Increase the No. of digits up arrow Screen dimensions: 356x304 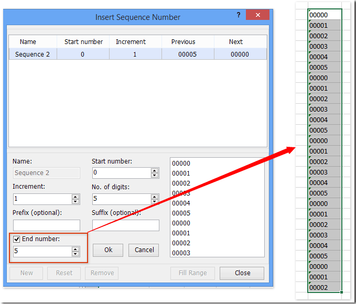154,197
